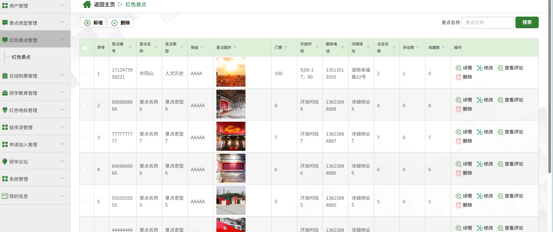Screen dimensions: 553x232
Task: Click 详情 icon for row 景点名称5
Action: (x=458, y=196)
